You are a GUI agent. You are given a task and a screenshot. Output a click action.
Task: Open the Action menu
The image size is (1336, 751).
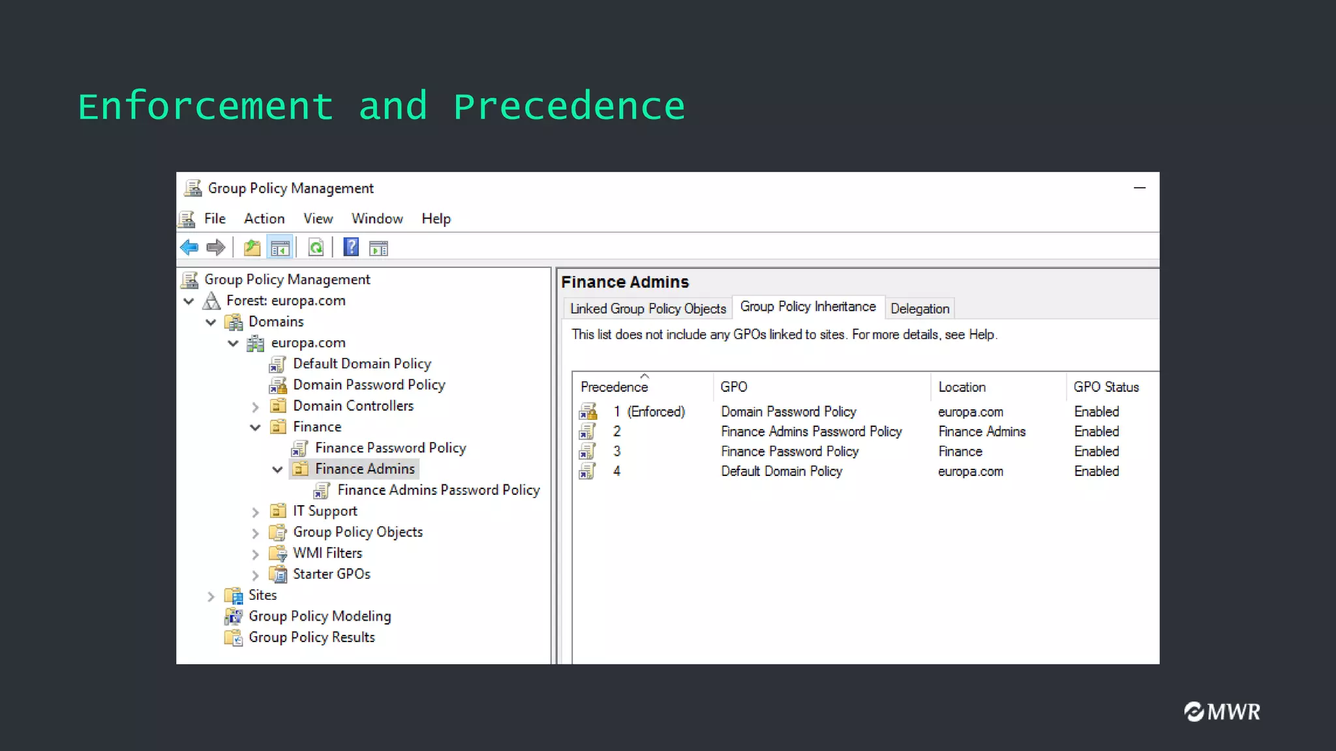pyautogui.click(x=264, y=219)
